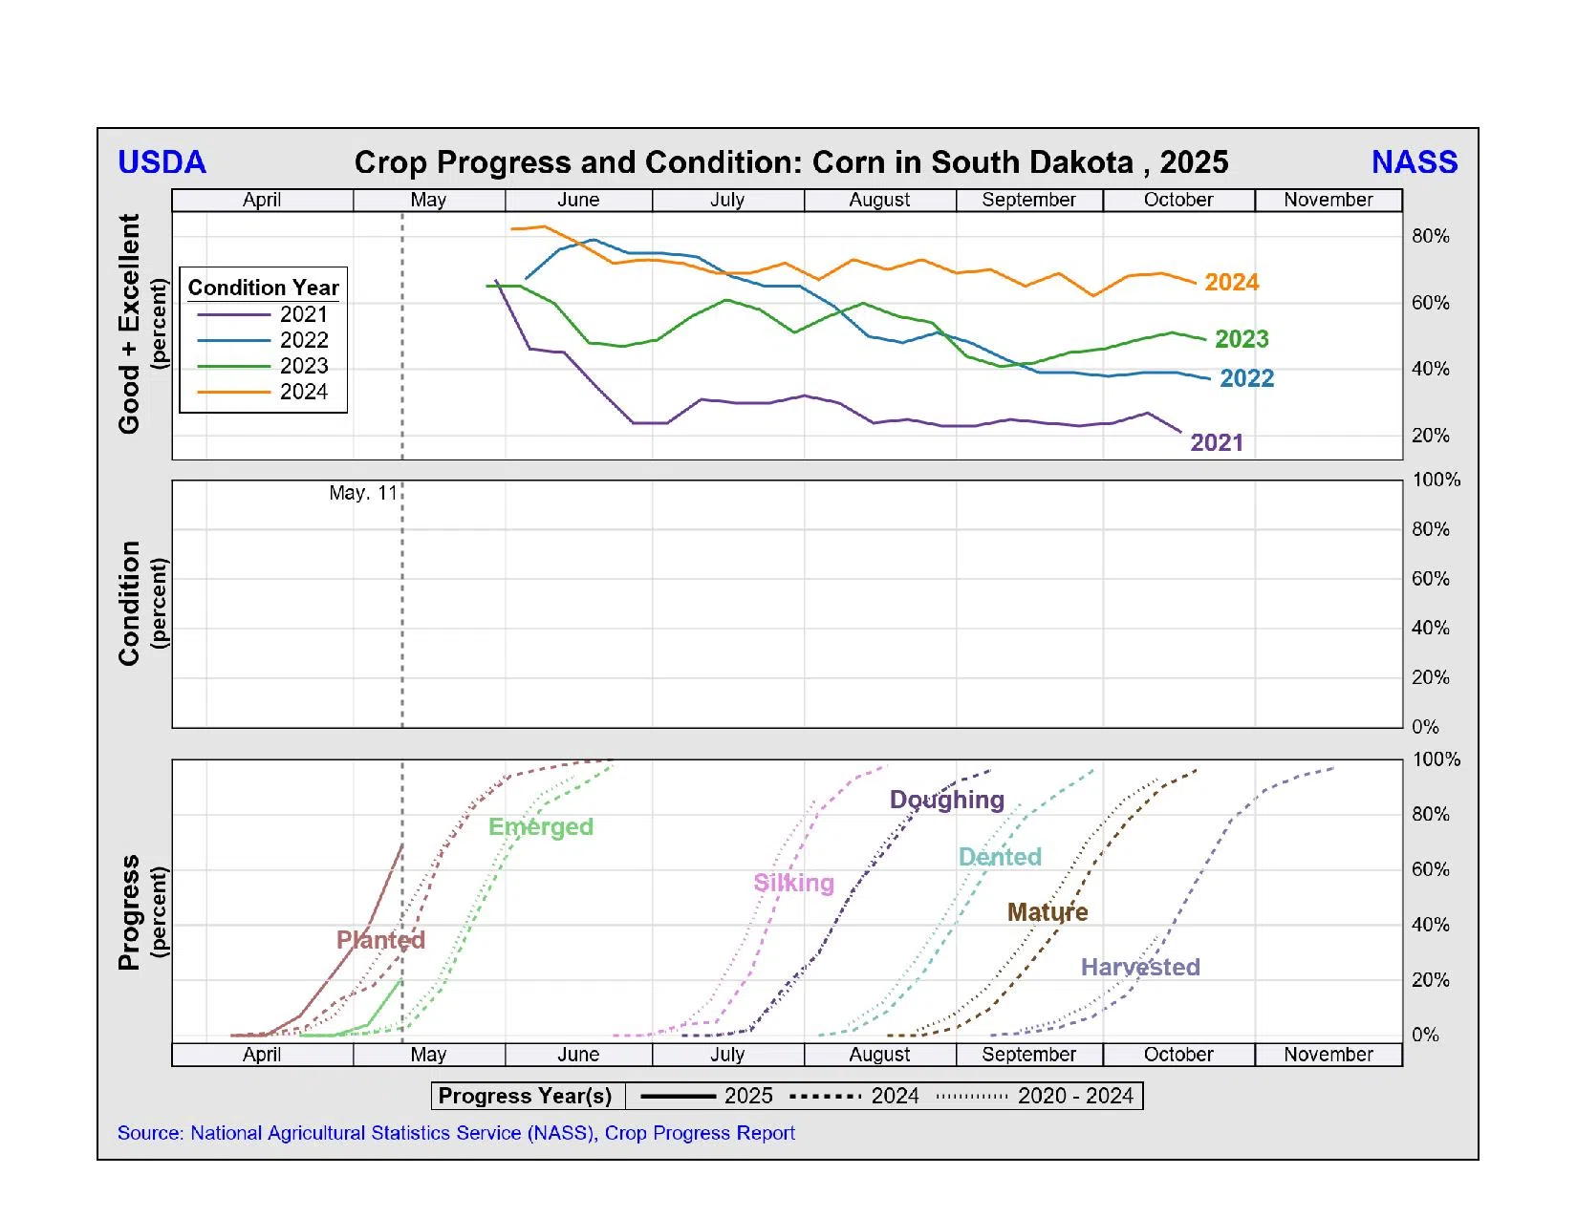This screenshot has height=1218, width=1577.
Task: Select the Silking curve label
Action: click(793, 883)
